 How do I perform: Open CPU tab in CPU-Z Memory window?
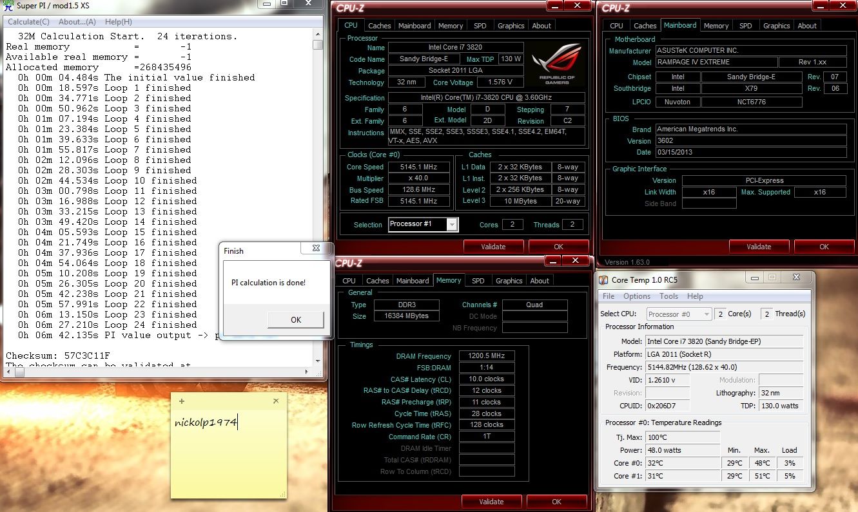click(349, 281)
